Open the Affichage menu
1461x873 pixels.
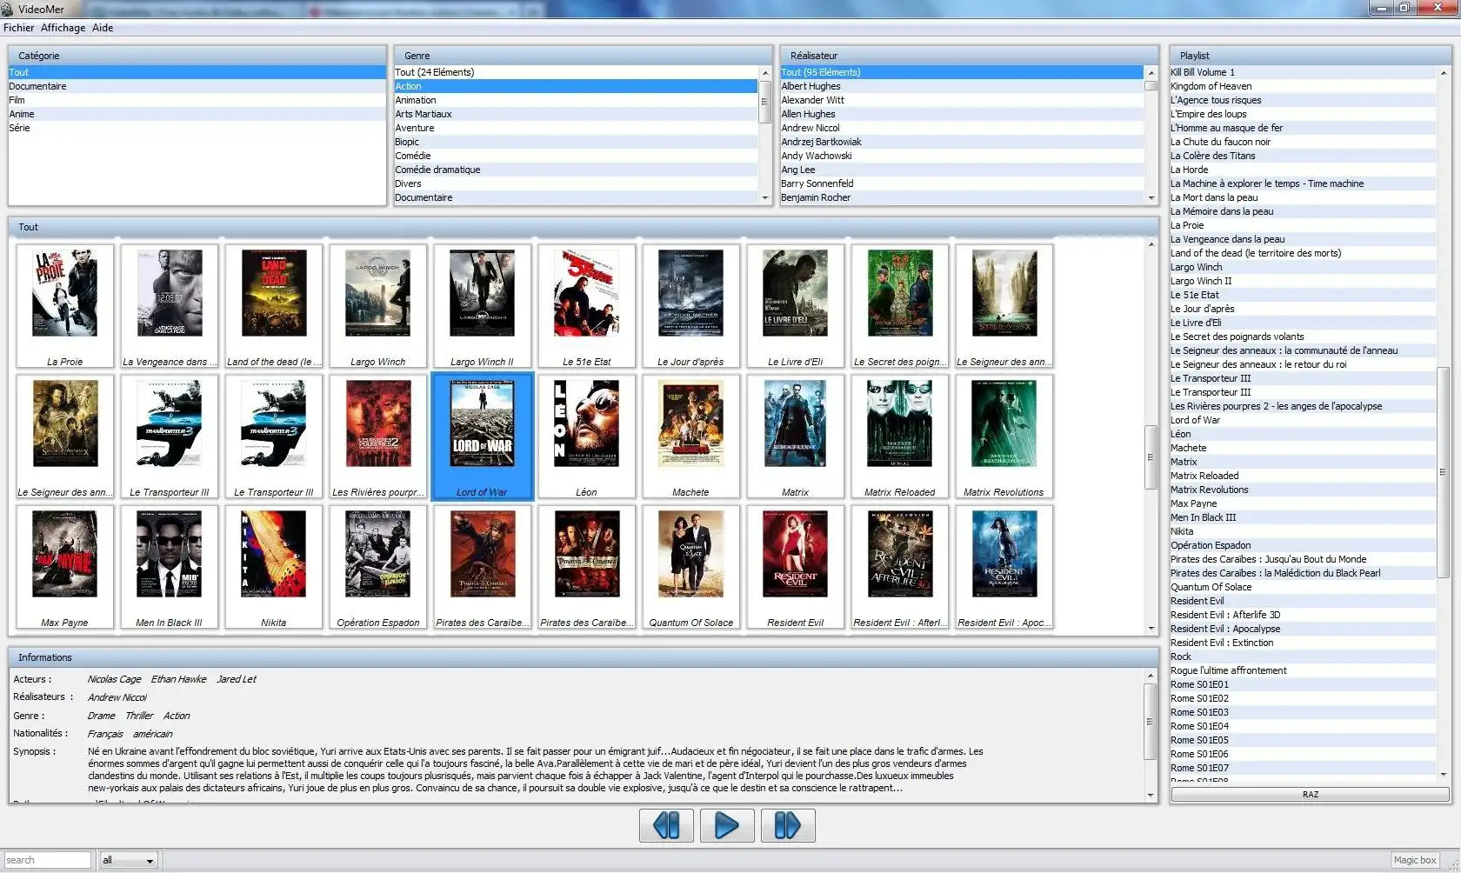[63, 28]
